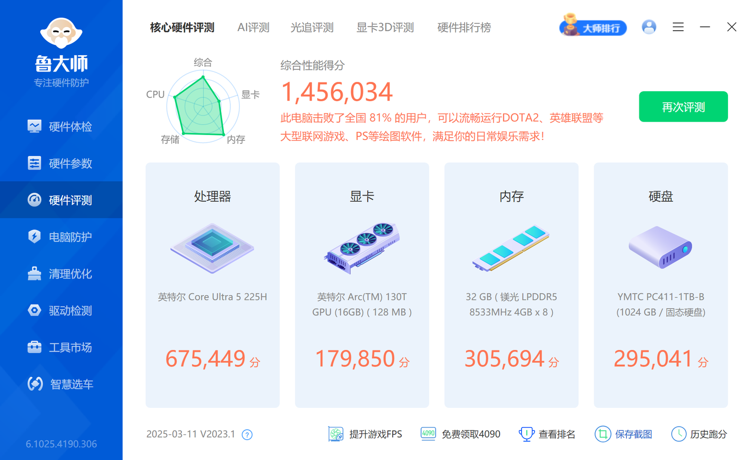The height and width of the screenshot is (460, 751).
Task: Click the 4090 giveaway icon
Action: [428, 433]
